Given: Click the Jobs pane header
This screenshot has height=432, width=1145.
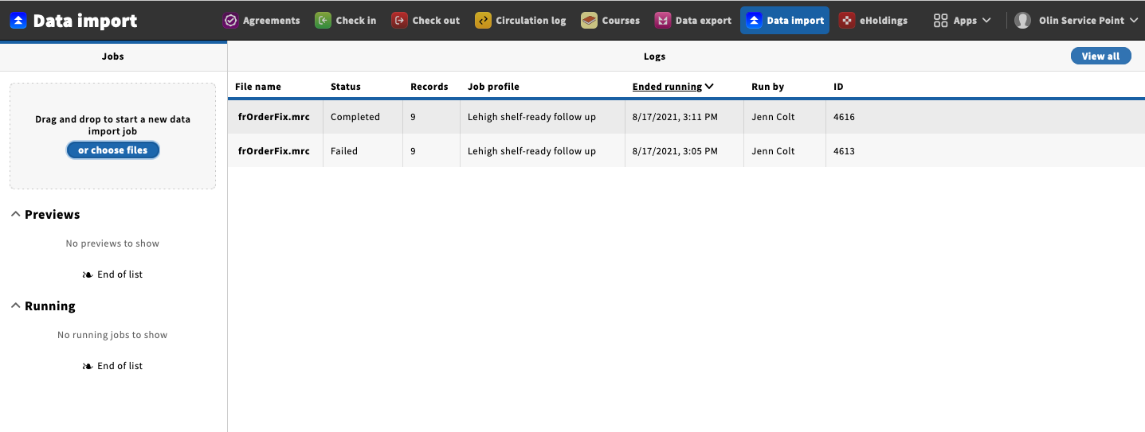Looking at the screenshot, I should pyautogui.click(x=113, y=56).
